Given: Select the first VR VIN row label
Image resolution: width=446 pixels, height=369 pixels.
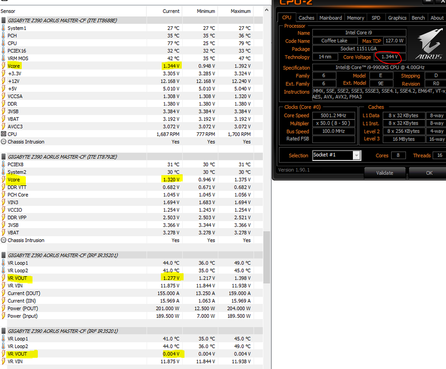Looking at the screenshot, I should pos(15,286).
